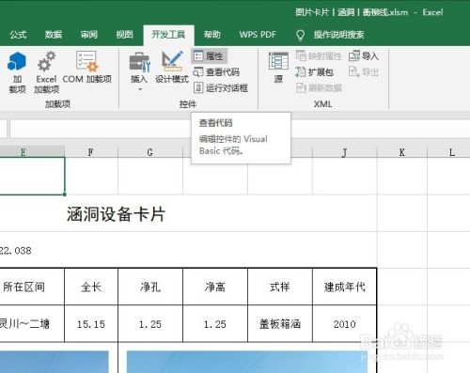Screen dimensions: 470x373
Task: Select column L header
Action: pyautogui.click(x=451, y=152)
